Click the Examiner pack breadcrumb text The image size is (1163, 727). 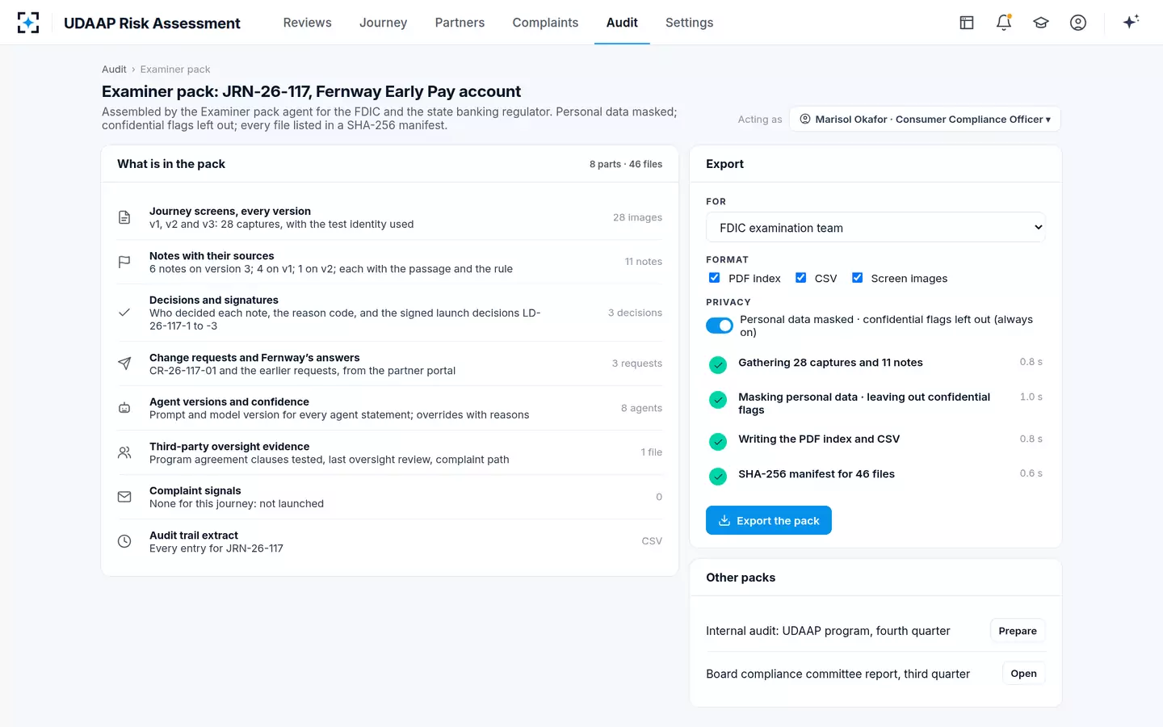175,69
